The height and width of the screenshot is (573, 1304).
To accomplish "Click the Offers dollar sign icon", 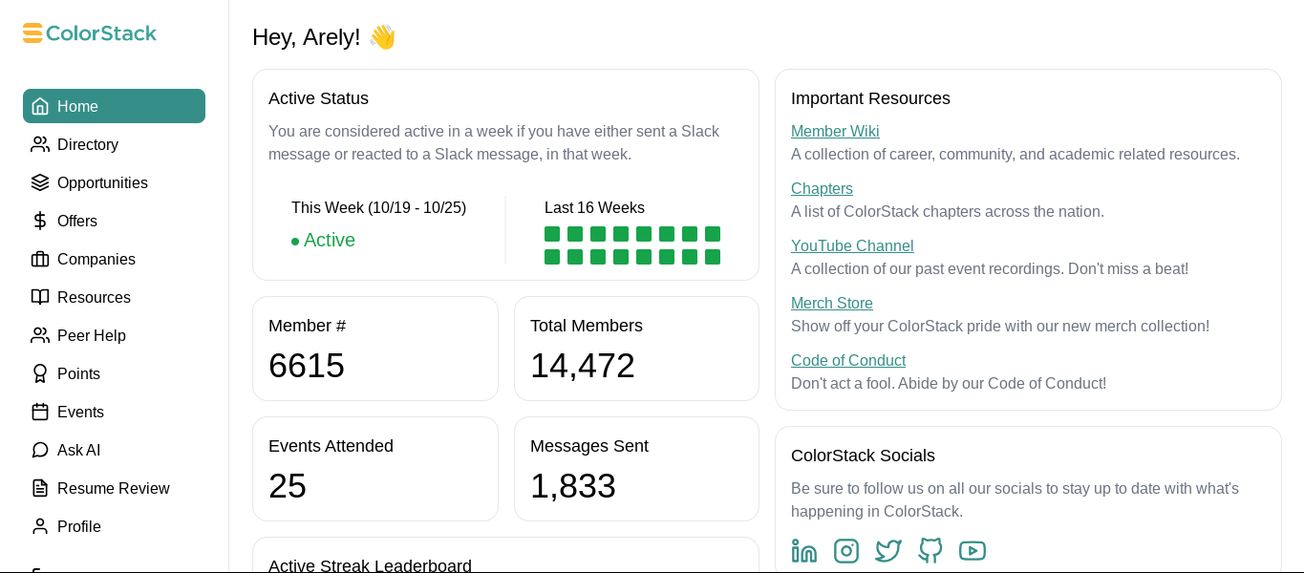I will coord(39,221).
